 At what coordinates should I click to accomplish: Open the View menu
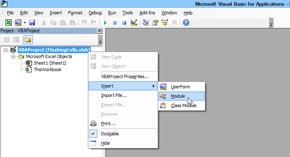point(39,13)
